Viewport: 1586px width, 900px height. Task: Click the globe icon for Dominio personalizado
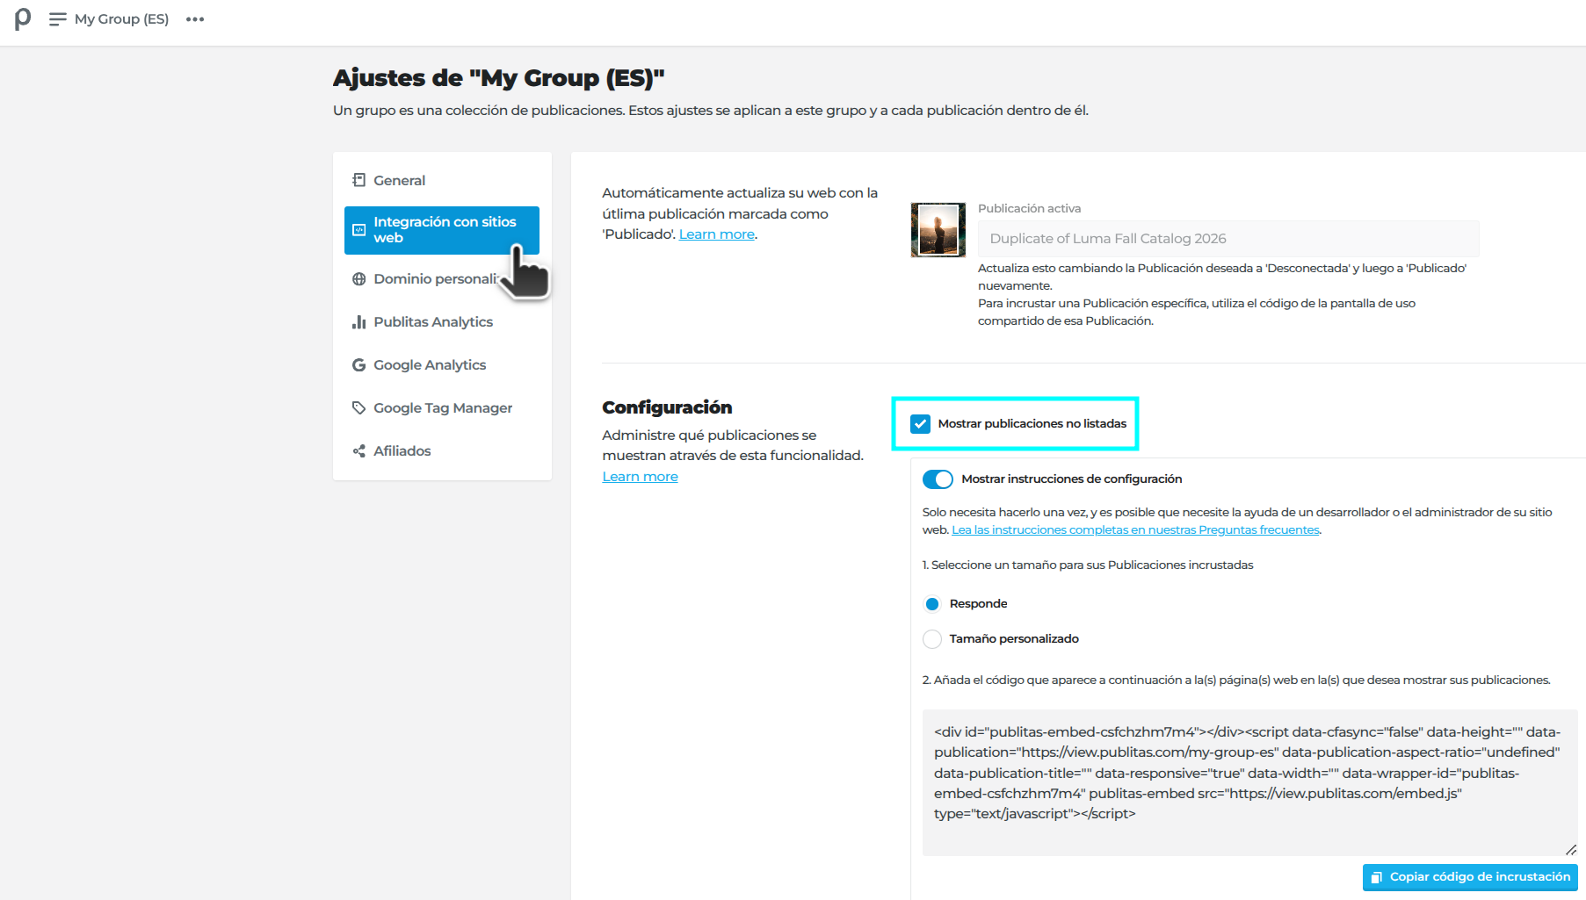pyautogui.click(x=358, y=279)
